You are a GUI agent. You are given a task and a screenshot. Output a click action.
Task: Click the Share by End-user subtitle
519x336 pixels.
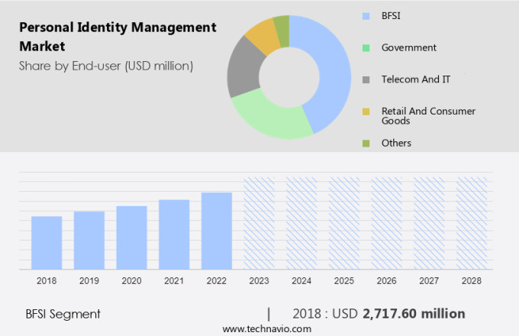tap(105, 66)
